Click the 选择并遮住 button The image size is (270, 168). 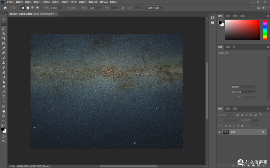(x=154, y=8)
